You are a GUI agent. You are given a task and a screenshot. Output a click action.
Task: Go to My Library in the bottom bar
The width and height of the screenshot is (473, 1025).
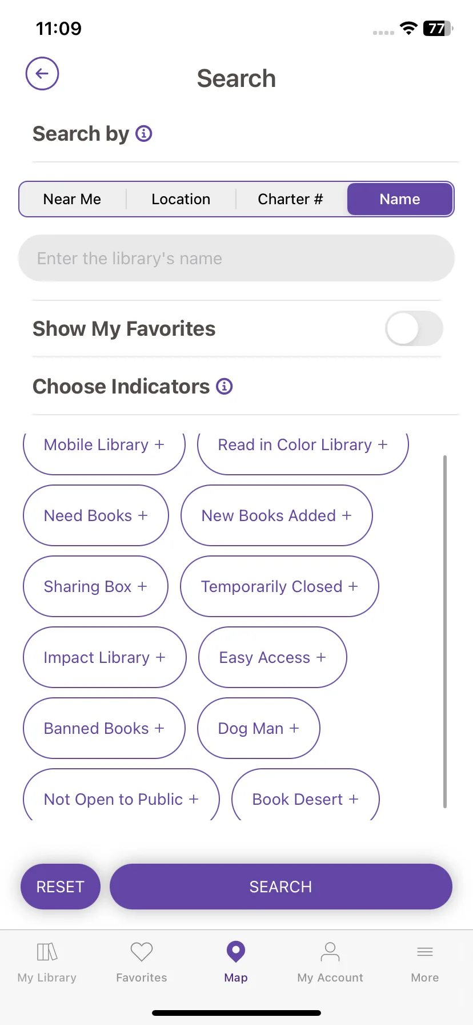(47, 963)
